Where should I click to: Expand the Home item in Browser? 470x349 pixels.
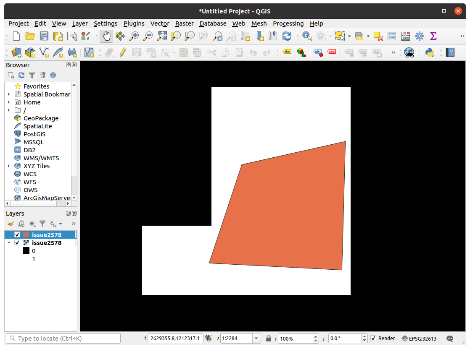coord(9,102)
